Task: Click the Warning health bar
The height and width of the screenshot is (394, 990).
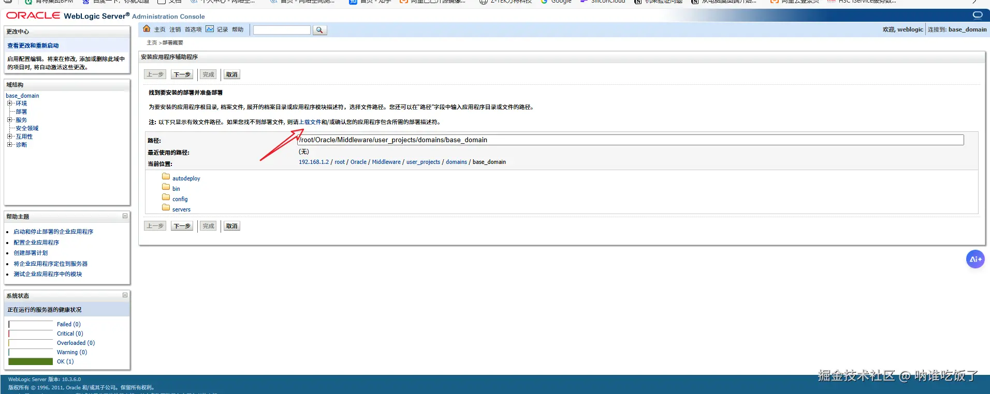Action: coord(31,352)
